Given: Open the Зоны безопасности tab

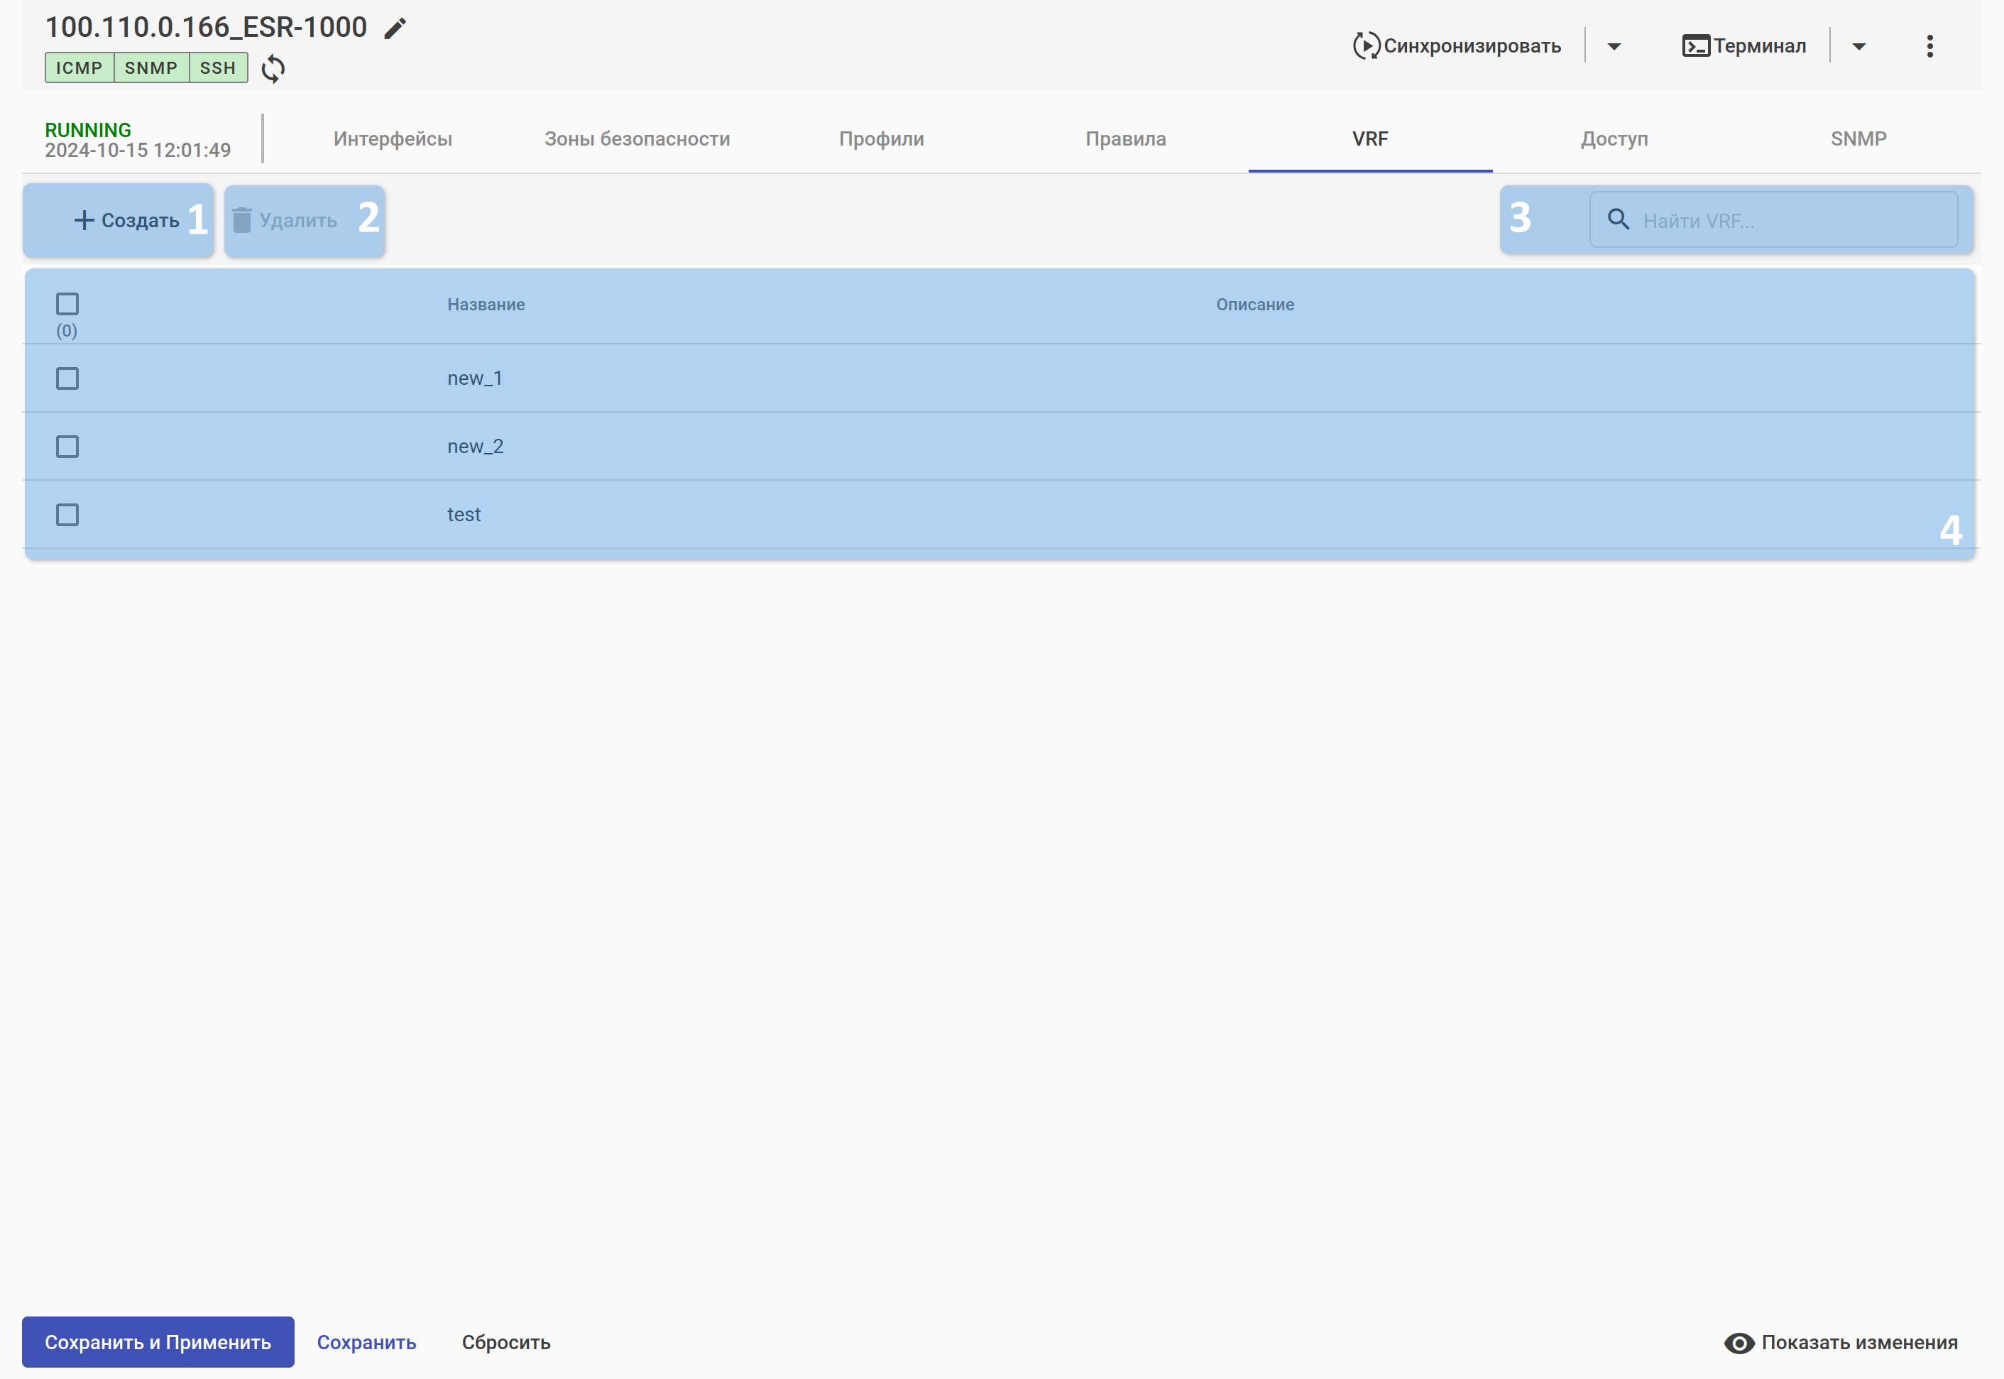Looking at the screenshot, I should [637, 139].
